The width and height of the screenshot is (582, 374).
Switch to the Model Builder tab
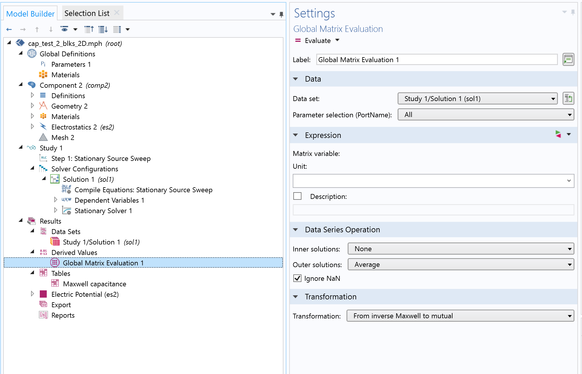pyautogui.click(x=30, y=14)
